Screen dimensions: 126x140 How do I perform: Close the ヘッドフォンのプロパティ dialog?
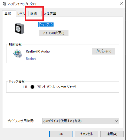121,4
